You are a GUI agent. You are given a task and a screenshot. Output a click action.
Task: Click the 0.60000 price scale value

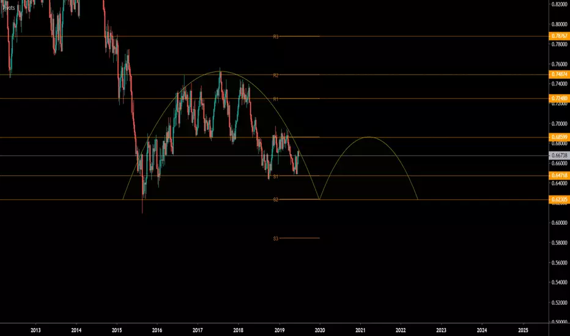coord(560,222)
